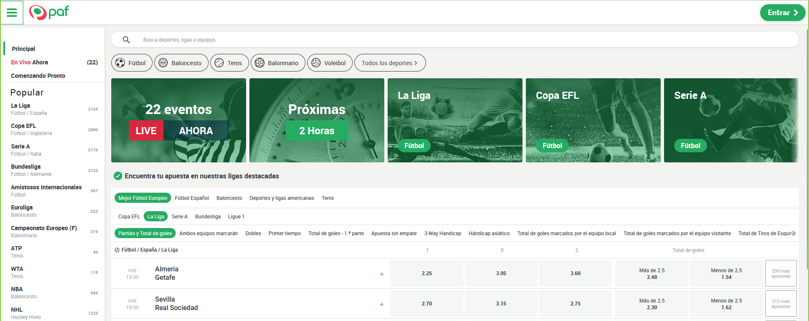Switch to Tenis category tab
Image resolution: width=809 pixels, height=321 pixels.
click(327, 198)
